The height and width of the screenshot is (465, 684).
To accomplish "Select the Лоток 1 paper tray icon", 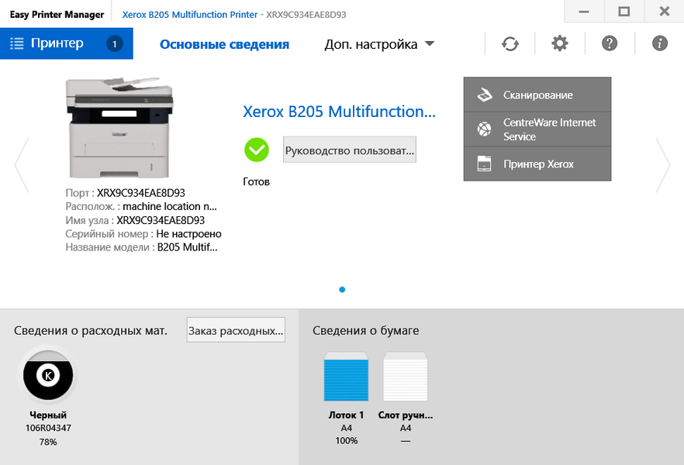I will pos(346,377).
